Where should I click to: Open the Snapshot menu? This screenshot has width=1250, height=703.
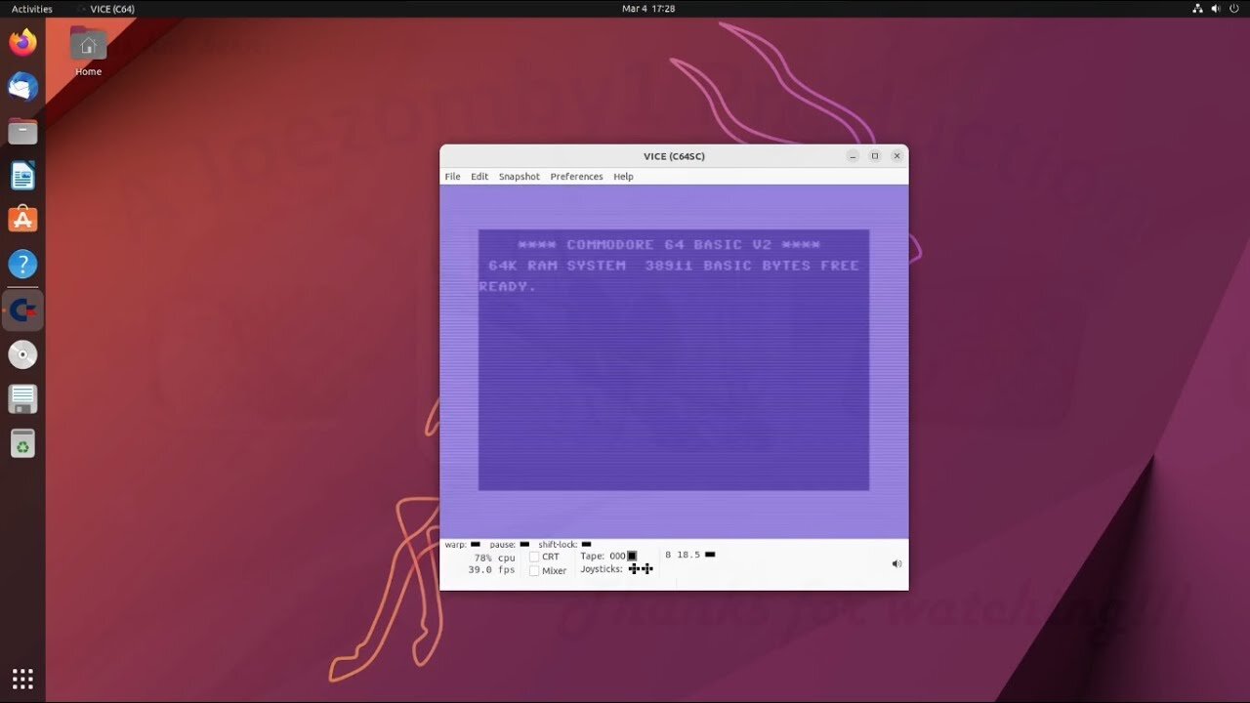click(x=519, y=177)
